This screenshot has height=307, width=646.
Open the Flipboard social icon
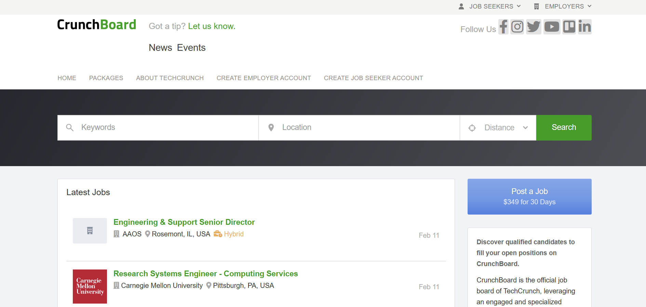pyautogui.click(x=569, y=27)
